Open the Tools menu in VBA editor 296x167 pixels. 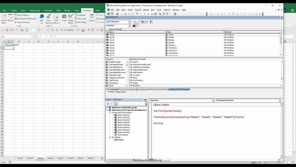pos(159,10)
